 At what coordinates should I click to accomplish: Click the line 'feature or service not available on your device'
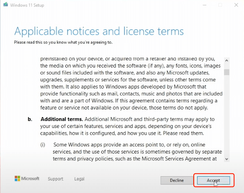(x=124, y=108)
